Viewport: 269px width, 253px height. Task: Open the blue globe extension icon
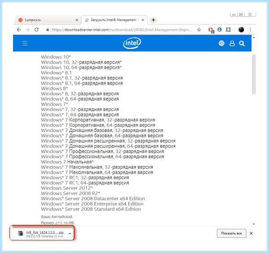point(219,30)
